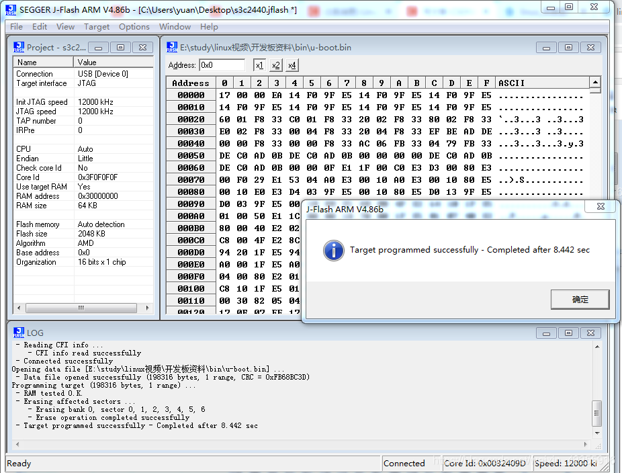Select the Algorithm row
The height and width of the screenshot is (473, 622).
83,243
